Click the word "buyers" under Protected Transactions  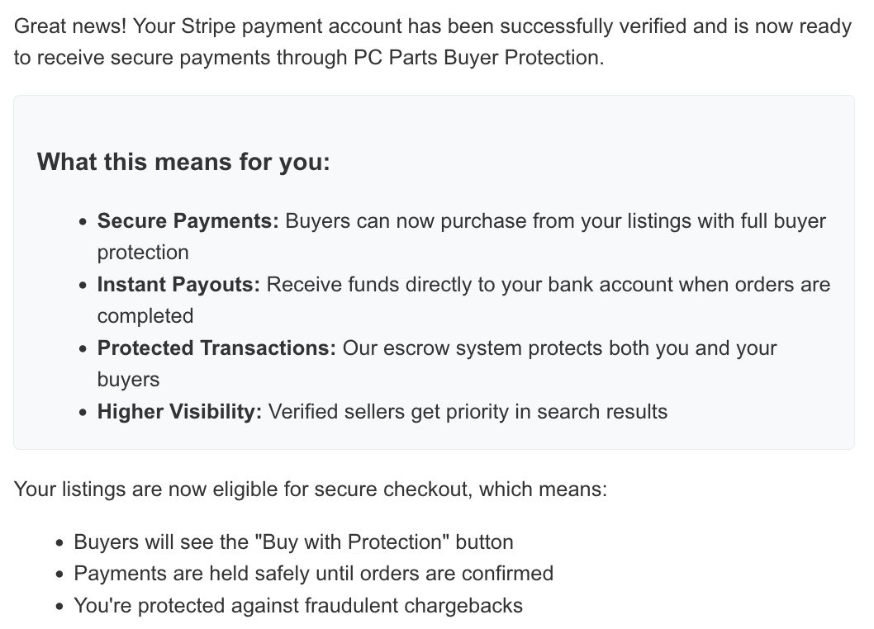point(128,380)
